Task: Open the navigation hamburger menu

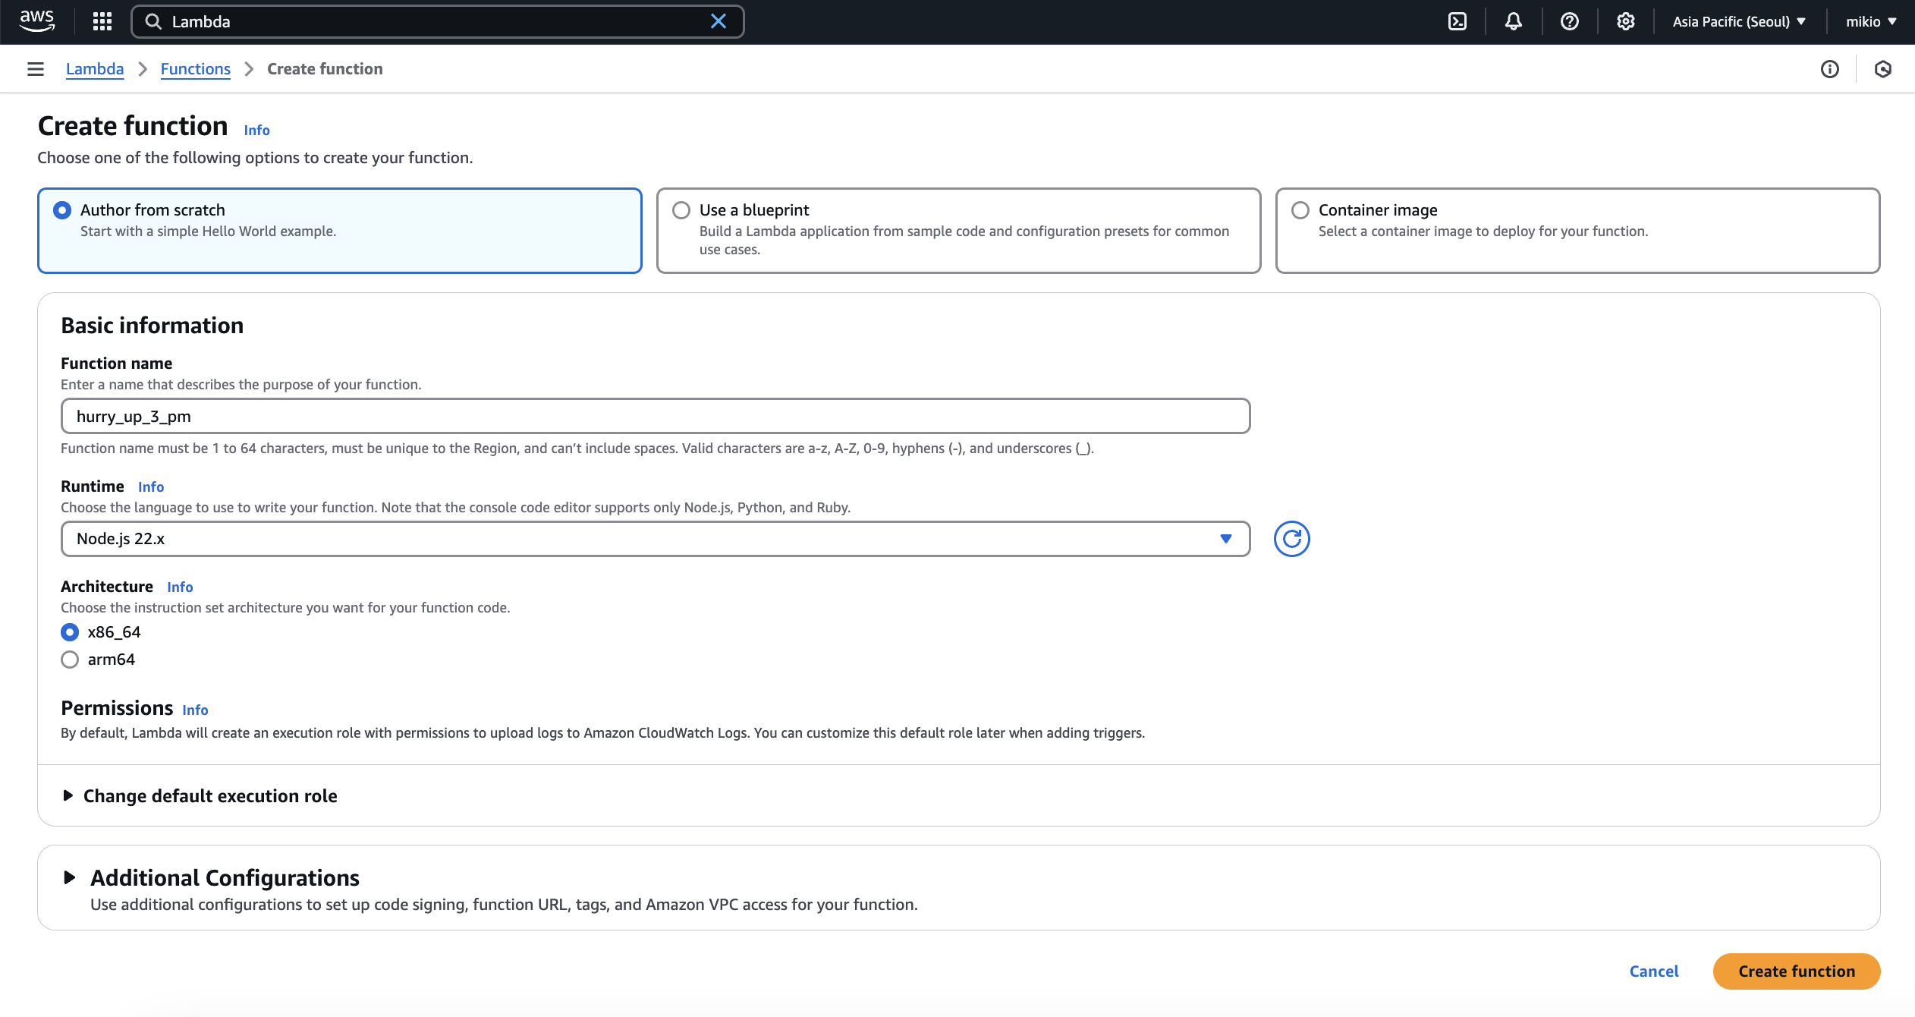Action: [36, 68]
